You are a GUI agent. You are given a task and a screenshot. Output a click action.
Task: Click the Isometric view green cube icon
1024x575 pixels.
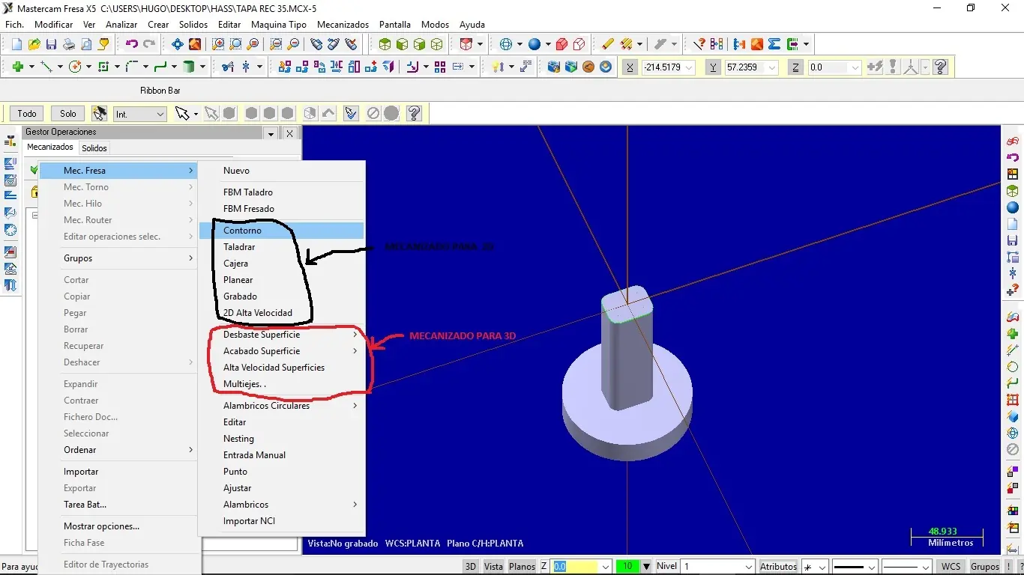pyautogui.click(x=385, y=44)
